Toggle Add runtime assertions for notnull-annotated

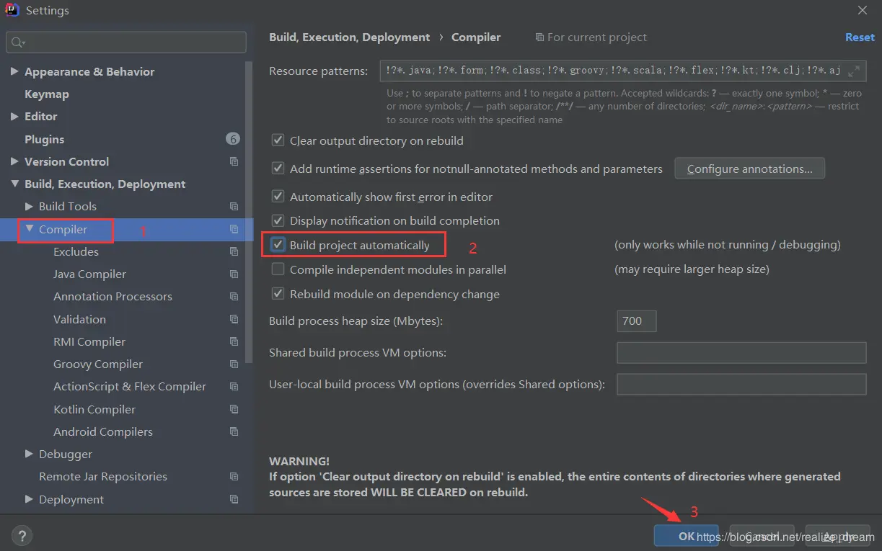pos(278,169)
